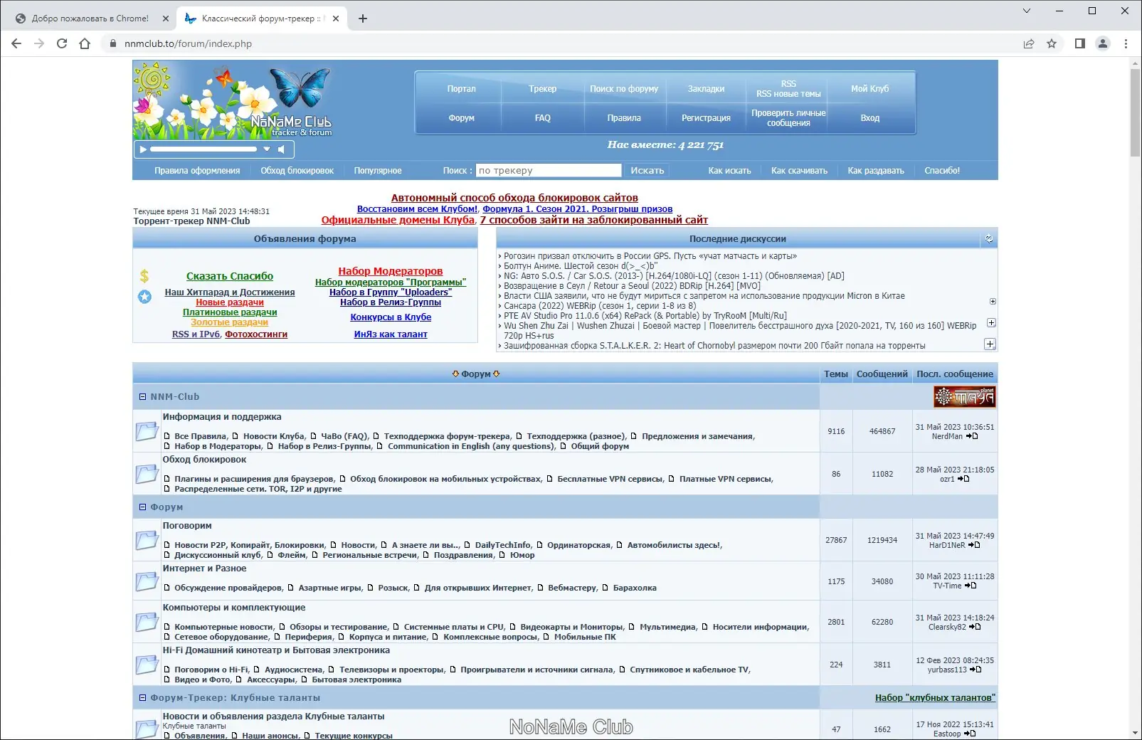Image resolution: width=1142 pixels, height=740 pixels.
Task: Click the tracker search input field
Action: (548, 170)
